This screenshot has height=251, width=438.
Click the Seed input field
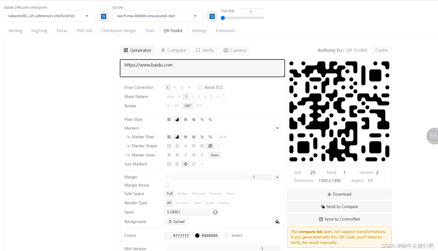pos(187,212)
